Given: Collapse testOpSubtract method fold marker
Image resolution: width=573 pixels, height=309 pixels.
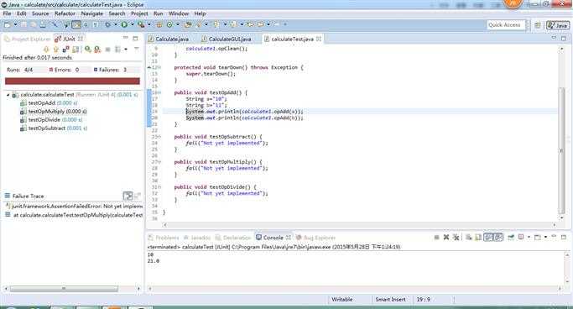Looking at the screenshot, I should coord(159,137).
